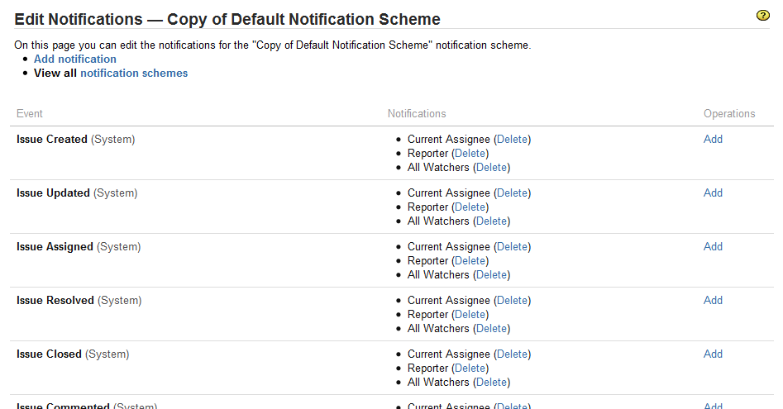Viewport: 783px width, 409px height.
Task: Add a notification for Issue Created
Action: pos(713,140)
